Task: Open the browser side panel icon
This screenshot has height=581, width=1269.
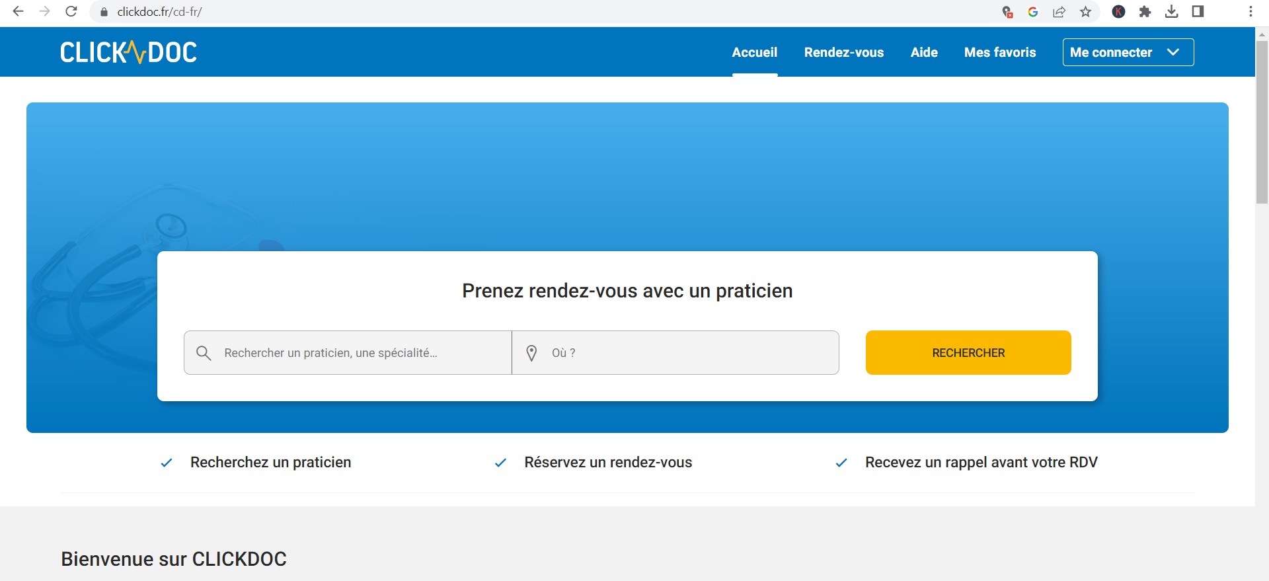Action: (x=1198, y=12)
